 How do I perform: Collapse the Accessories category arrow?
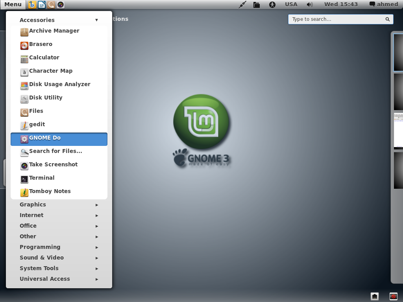click(x=97, y=20)
